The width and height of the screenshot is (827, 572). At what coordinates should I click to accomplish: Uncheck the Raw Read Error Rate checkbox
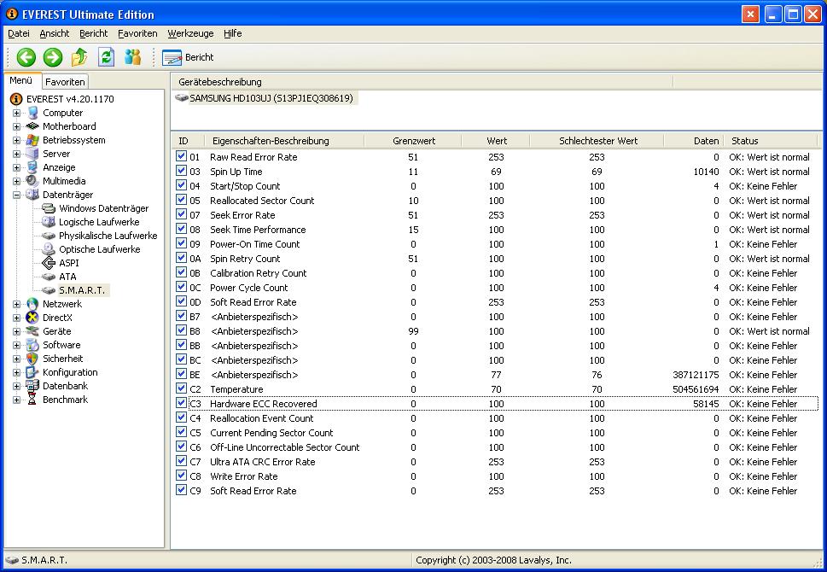click(182, 156)
